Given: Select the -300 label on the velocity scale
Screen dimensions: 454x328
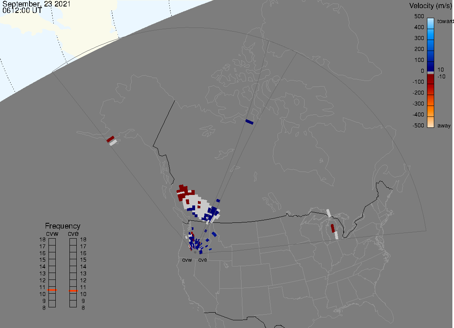Looking at the screenshot, I should pos(418,104).
